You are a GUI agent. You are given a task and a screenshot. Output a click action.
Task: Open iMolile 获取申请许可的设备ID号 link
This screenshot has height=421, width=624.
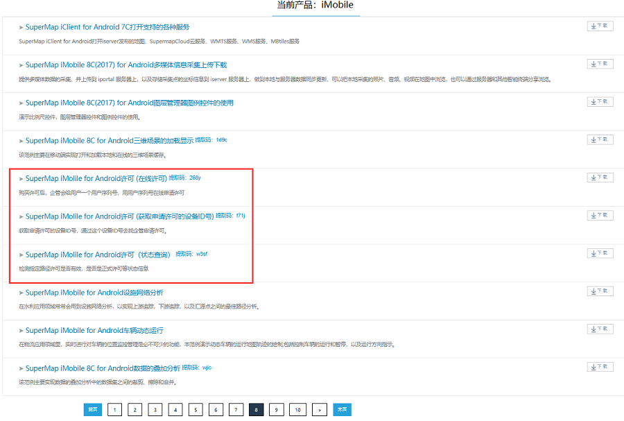[120, 216]
